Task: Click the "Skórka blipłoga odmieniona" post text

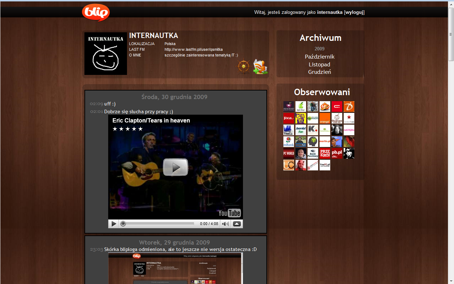Action: pyautogui.click(x=180, y=250)
